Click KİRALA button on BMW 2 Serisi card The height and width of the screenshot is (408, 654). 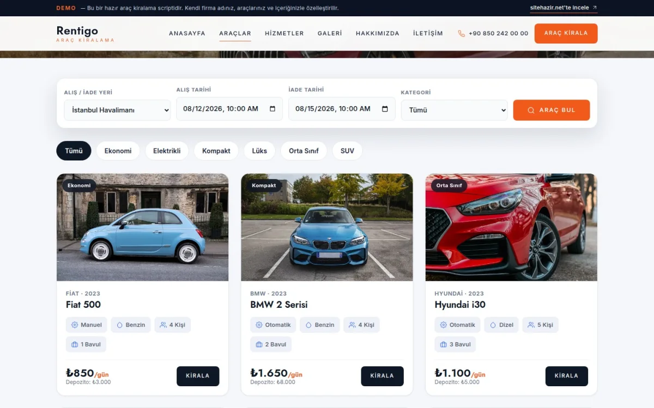382,376
